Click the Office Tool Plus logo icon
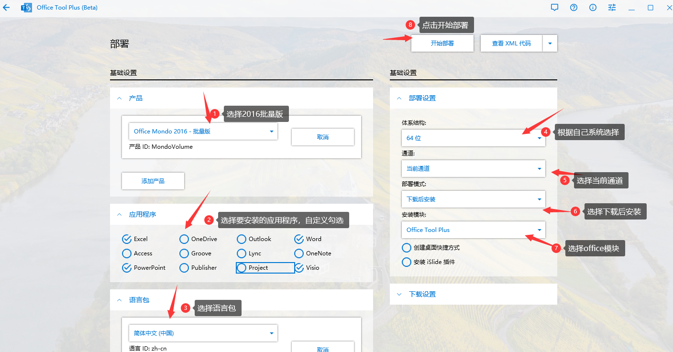The width and height of the screenshot is (673, 352). pyautogui.click(x=27, y=8)
